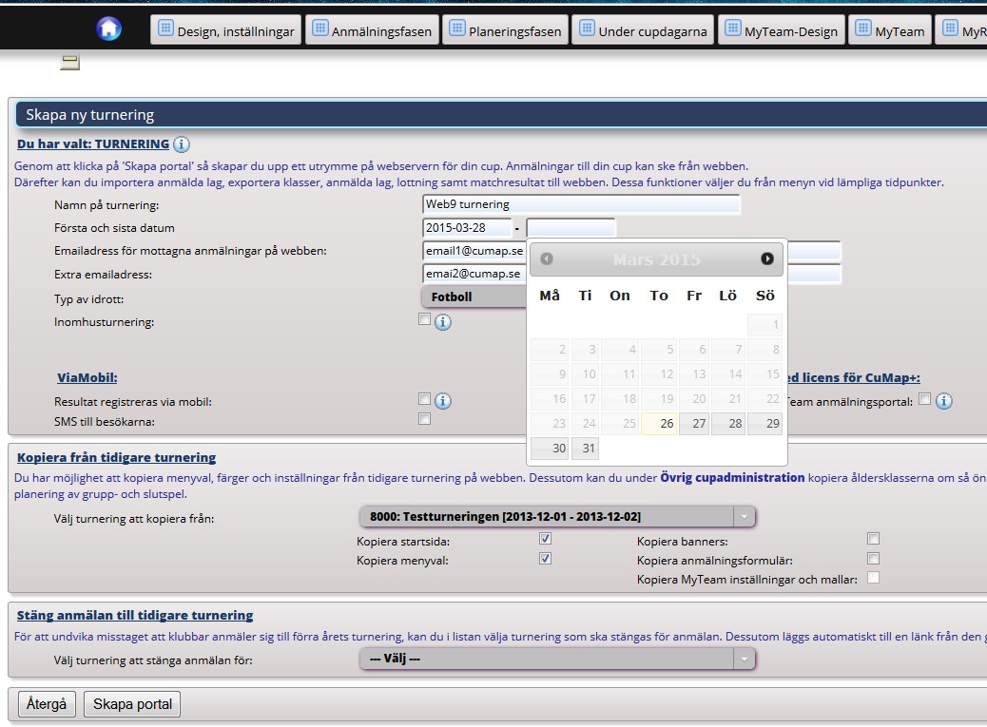Image resolution: width=987 pixels, height=727 pixels.
Task: Click the Namn på turnering field
Action: click(581, 204)
